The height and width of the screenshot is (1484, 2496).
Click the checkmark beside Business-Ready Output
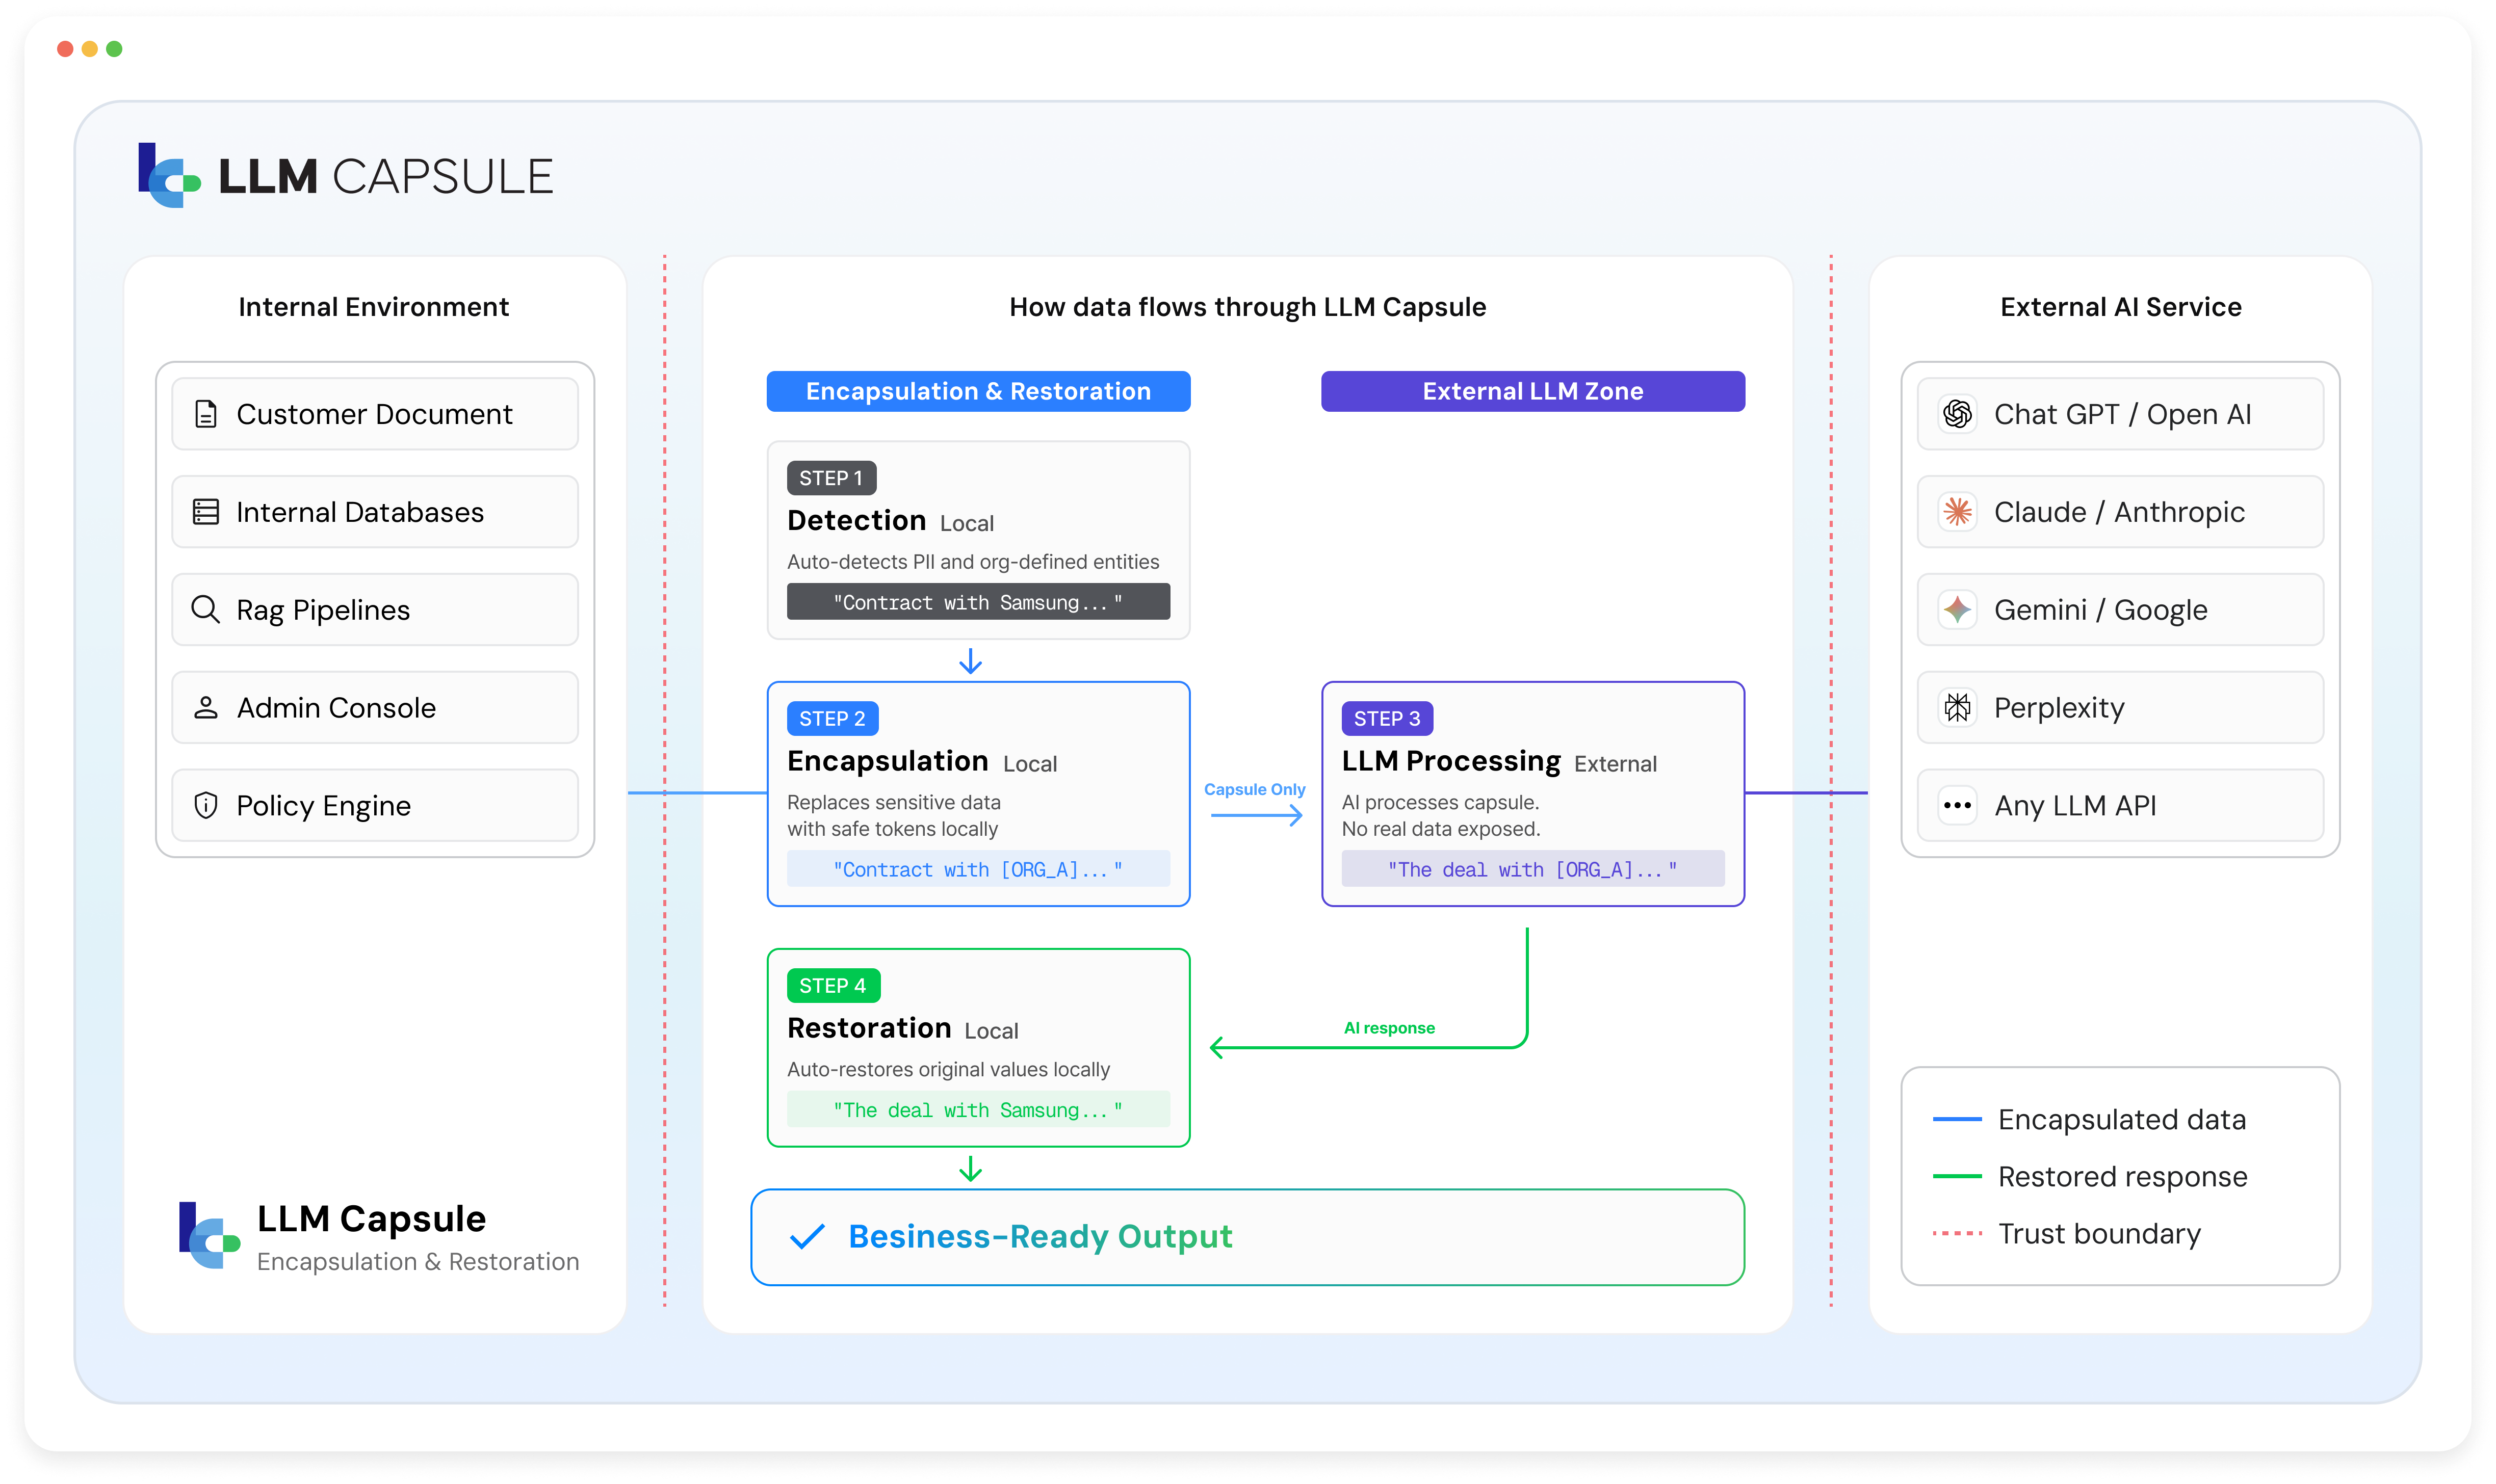(x=808, y=1237)
